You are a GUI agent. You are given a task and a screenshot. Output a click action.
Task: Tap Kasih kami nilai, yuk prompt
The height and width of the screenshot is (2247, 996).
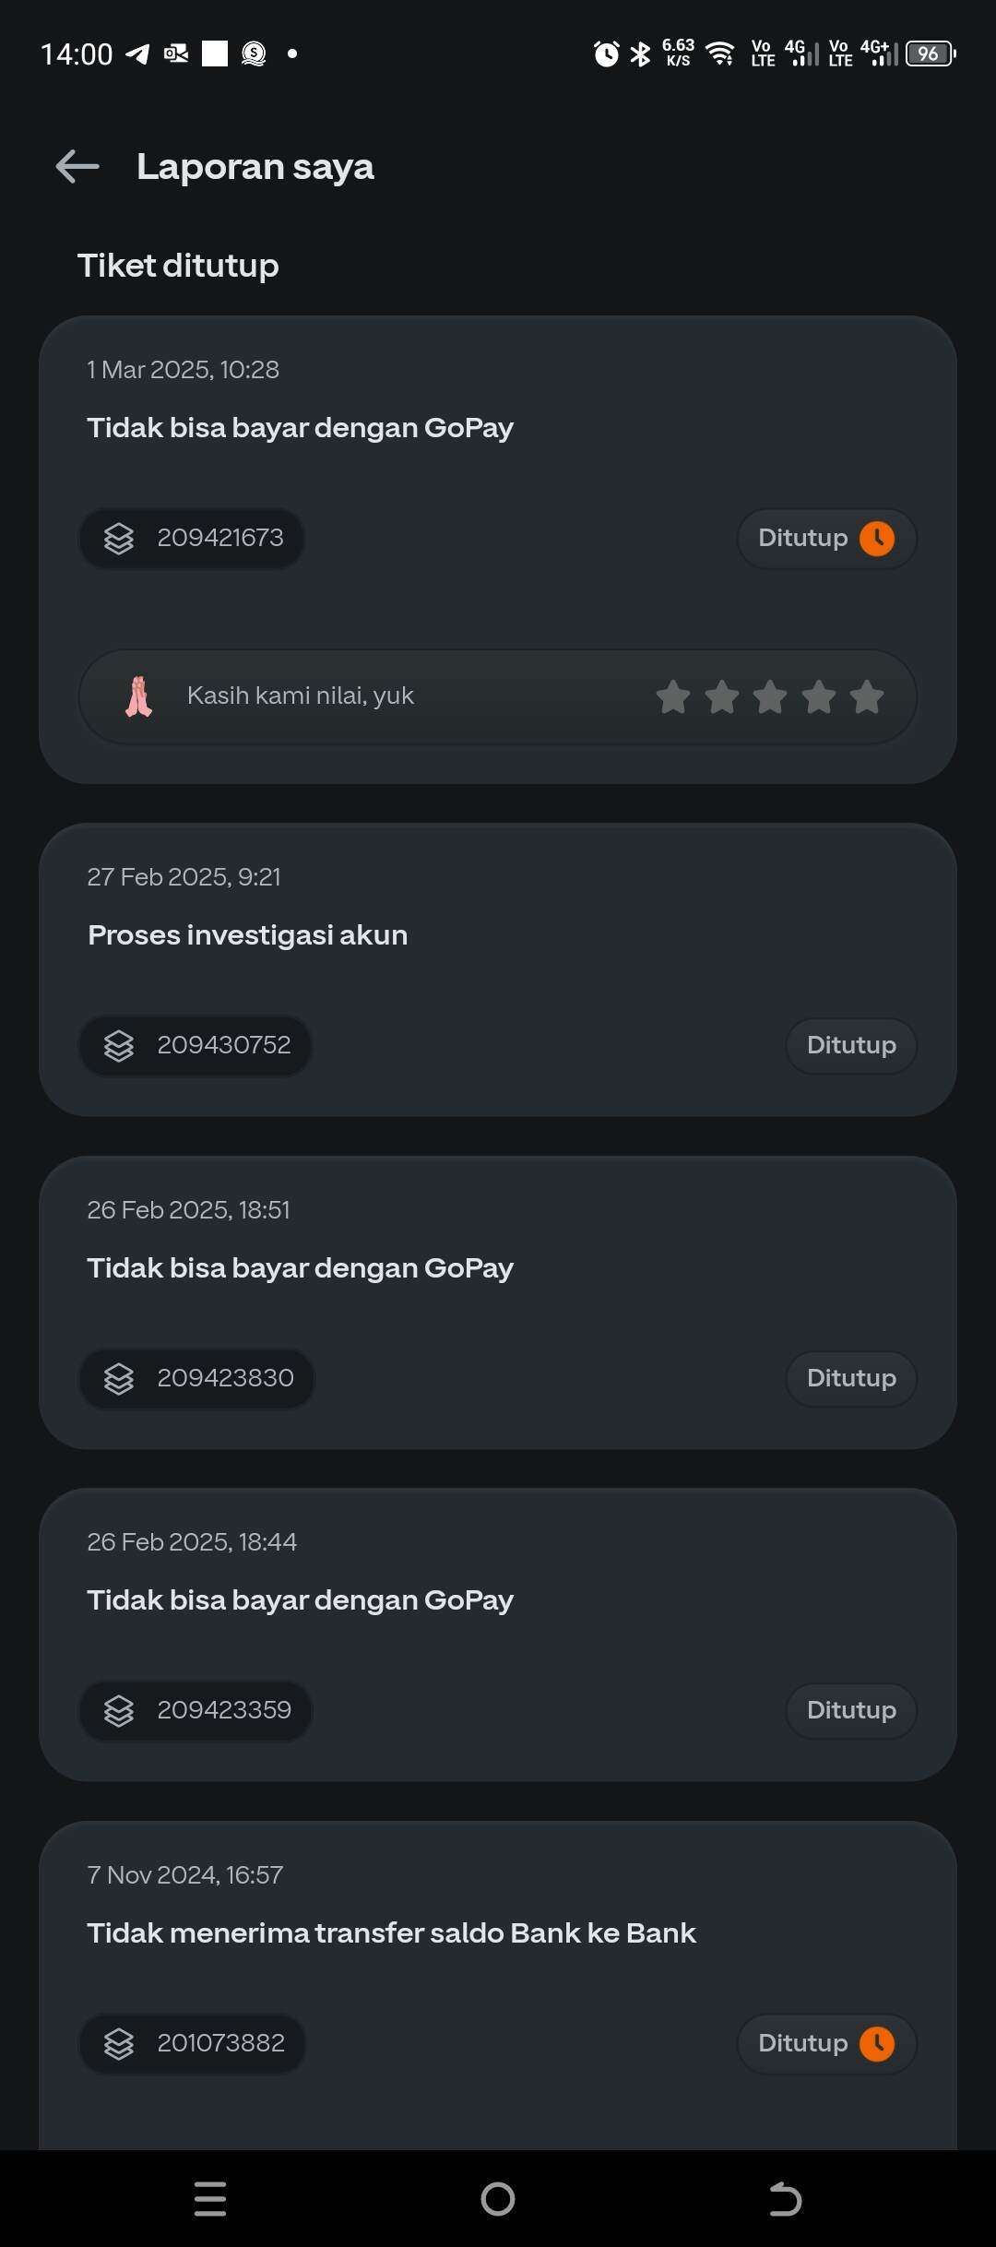[x=301, y=695]
